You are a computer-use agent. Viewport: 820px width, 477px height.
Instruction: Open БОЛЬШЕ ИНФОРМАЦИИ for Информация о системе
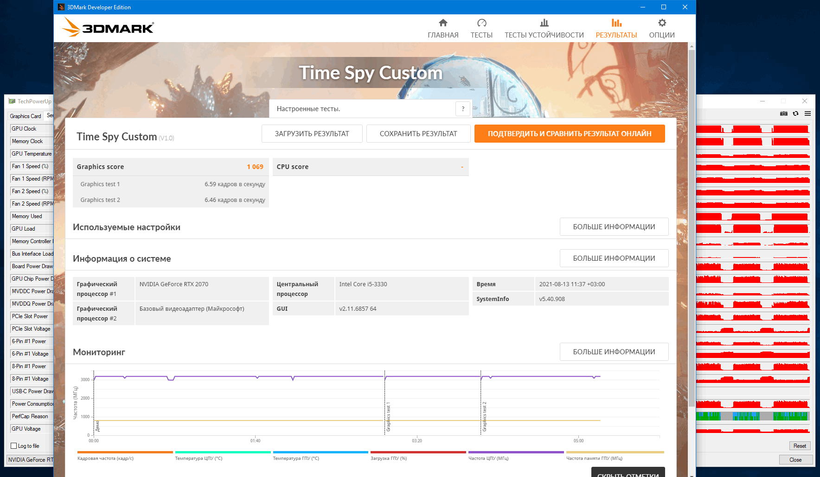click(x=614, y=258)
